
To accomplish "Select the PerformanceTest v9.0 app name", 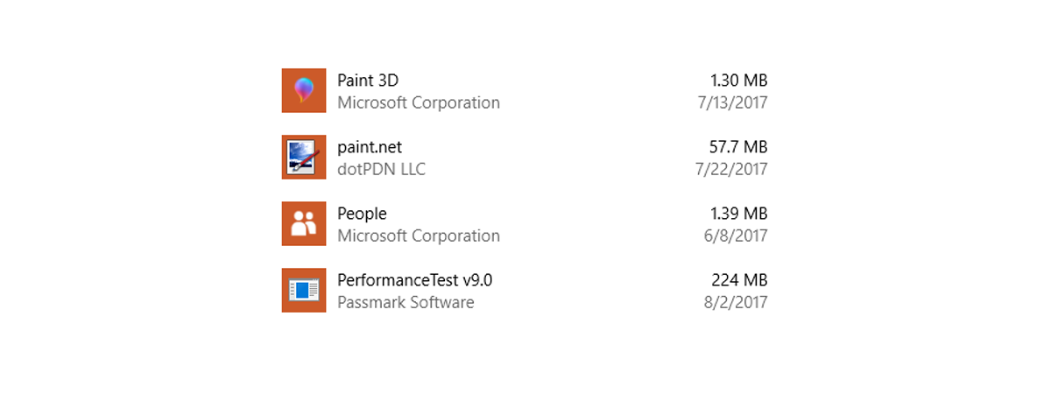I will click(x=415, y=280).
